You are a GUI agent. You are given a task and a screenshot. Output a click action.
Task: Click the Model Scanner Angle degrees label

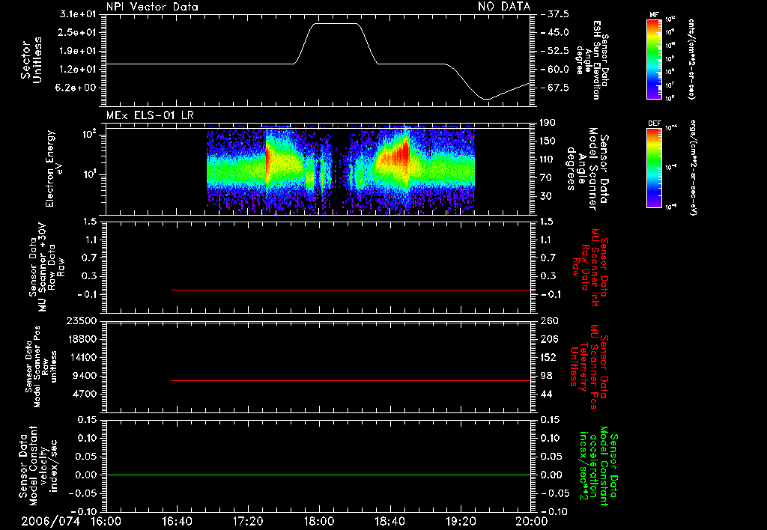[x=587, y=168]
